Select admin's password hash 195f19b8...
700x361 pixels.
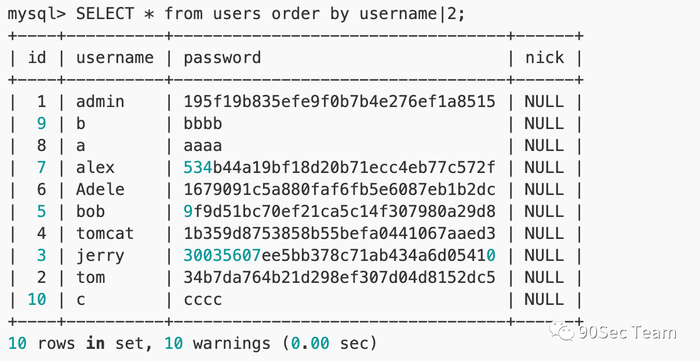(340, 102)
